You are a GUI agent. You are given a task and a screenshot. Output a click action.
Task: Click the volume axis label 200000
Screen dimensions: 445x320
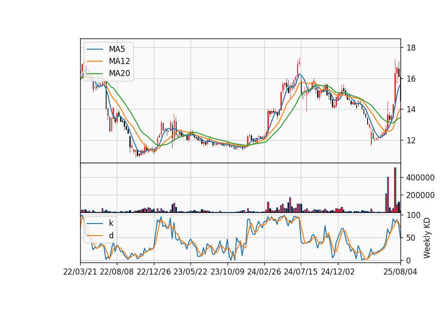point(420,195)
